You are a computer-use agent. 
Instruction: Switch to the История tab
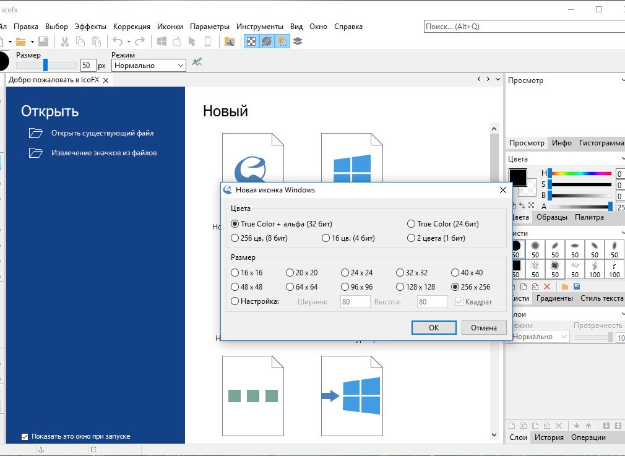coord(549,437)
